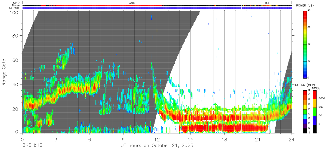Click the blue TX Freq strip above plot
328x151 pixels.
coord(157,8)
